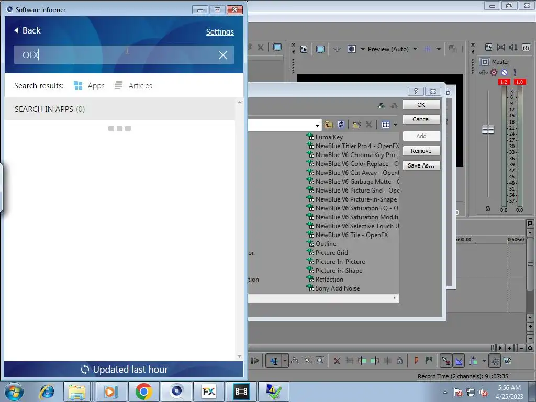Screen dimensions: 536x402
Task: Select the Zoom Edit tool
Action: 320,361
